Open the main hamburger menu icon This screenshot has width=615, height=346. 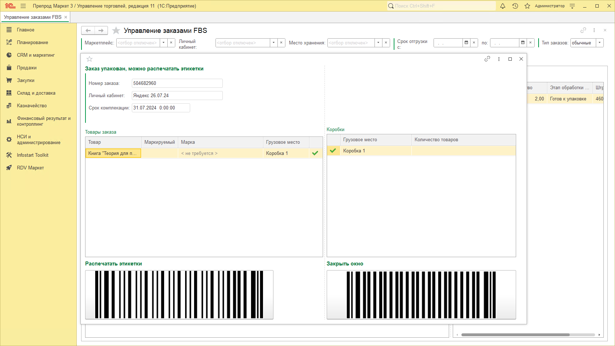[23, 6]
